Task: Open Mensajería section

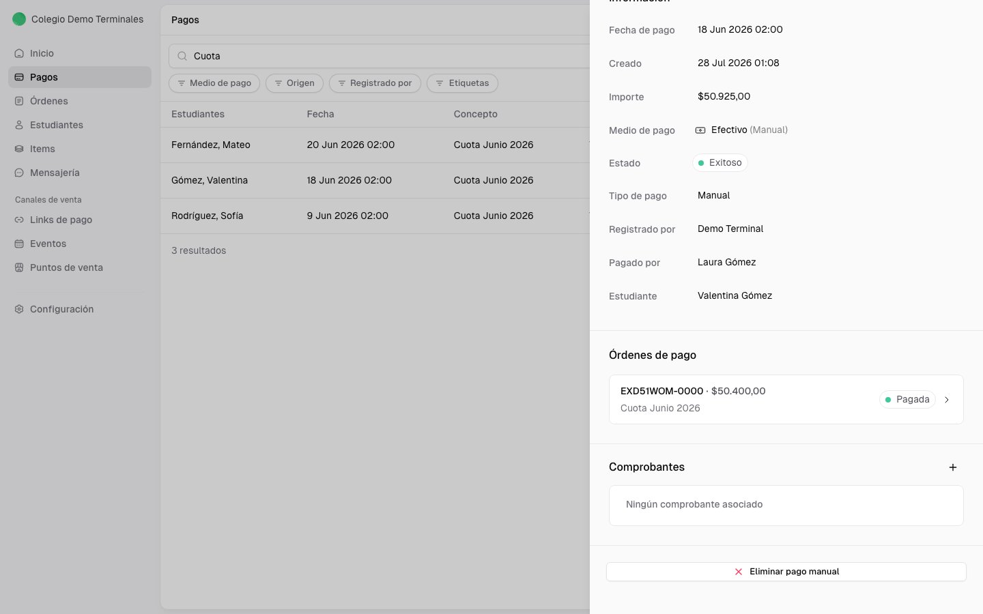Action: point(80,173)
